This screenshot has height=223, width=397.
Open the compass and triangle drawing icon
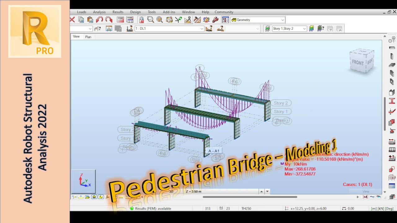[188, 20]
